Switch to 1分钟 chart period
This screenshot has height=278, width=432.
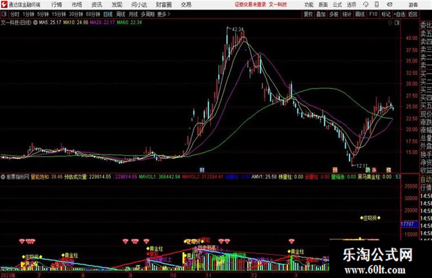pyautogui.click(x=28, y=14)
